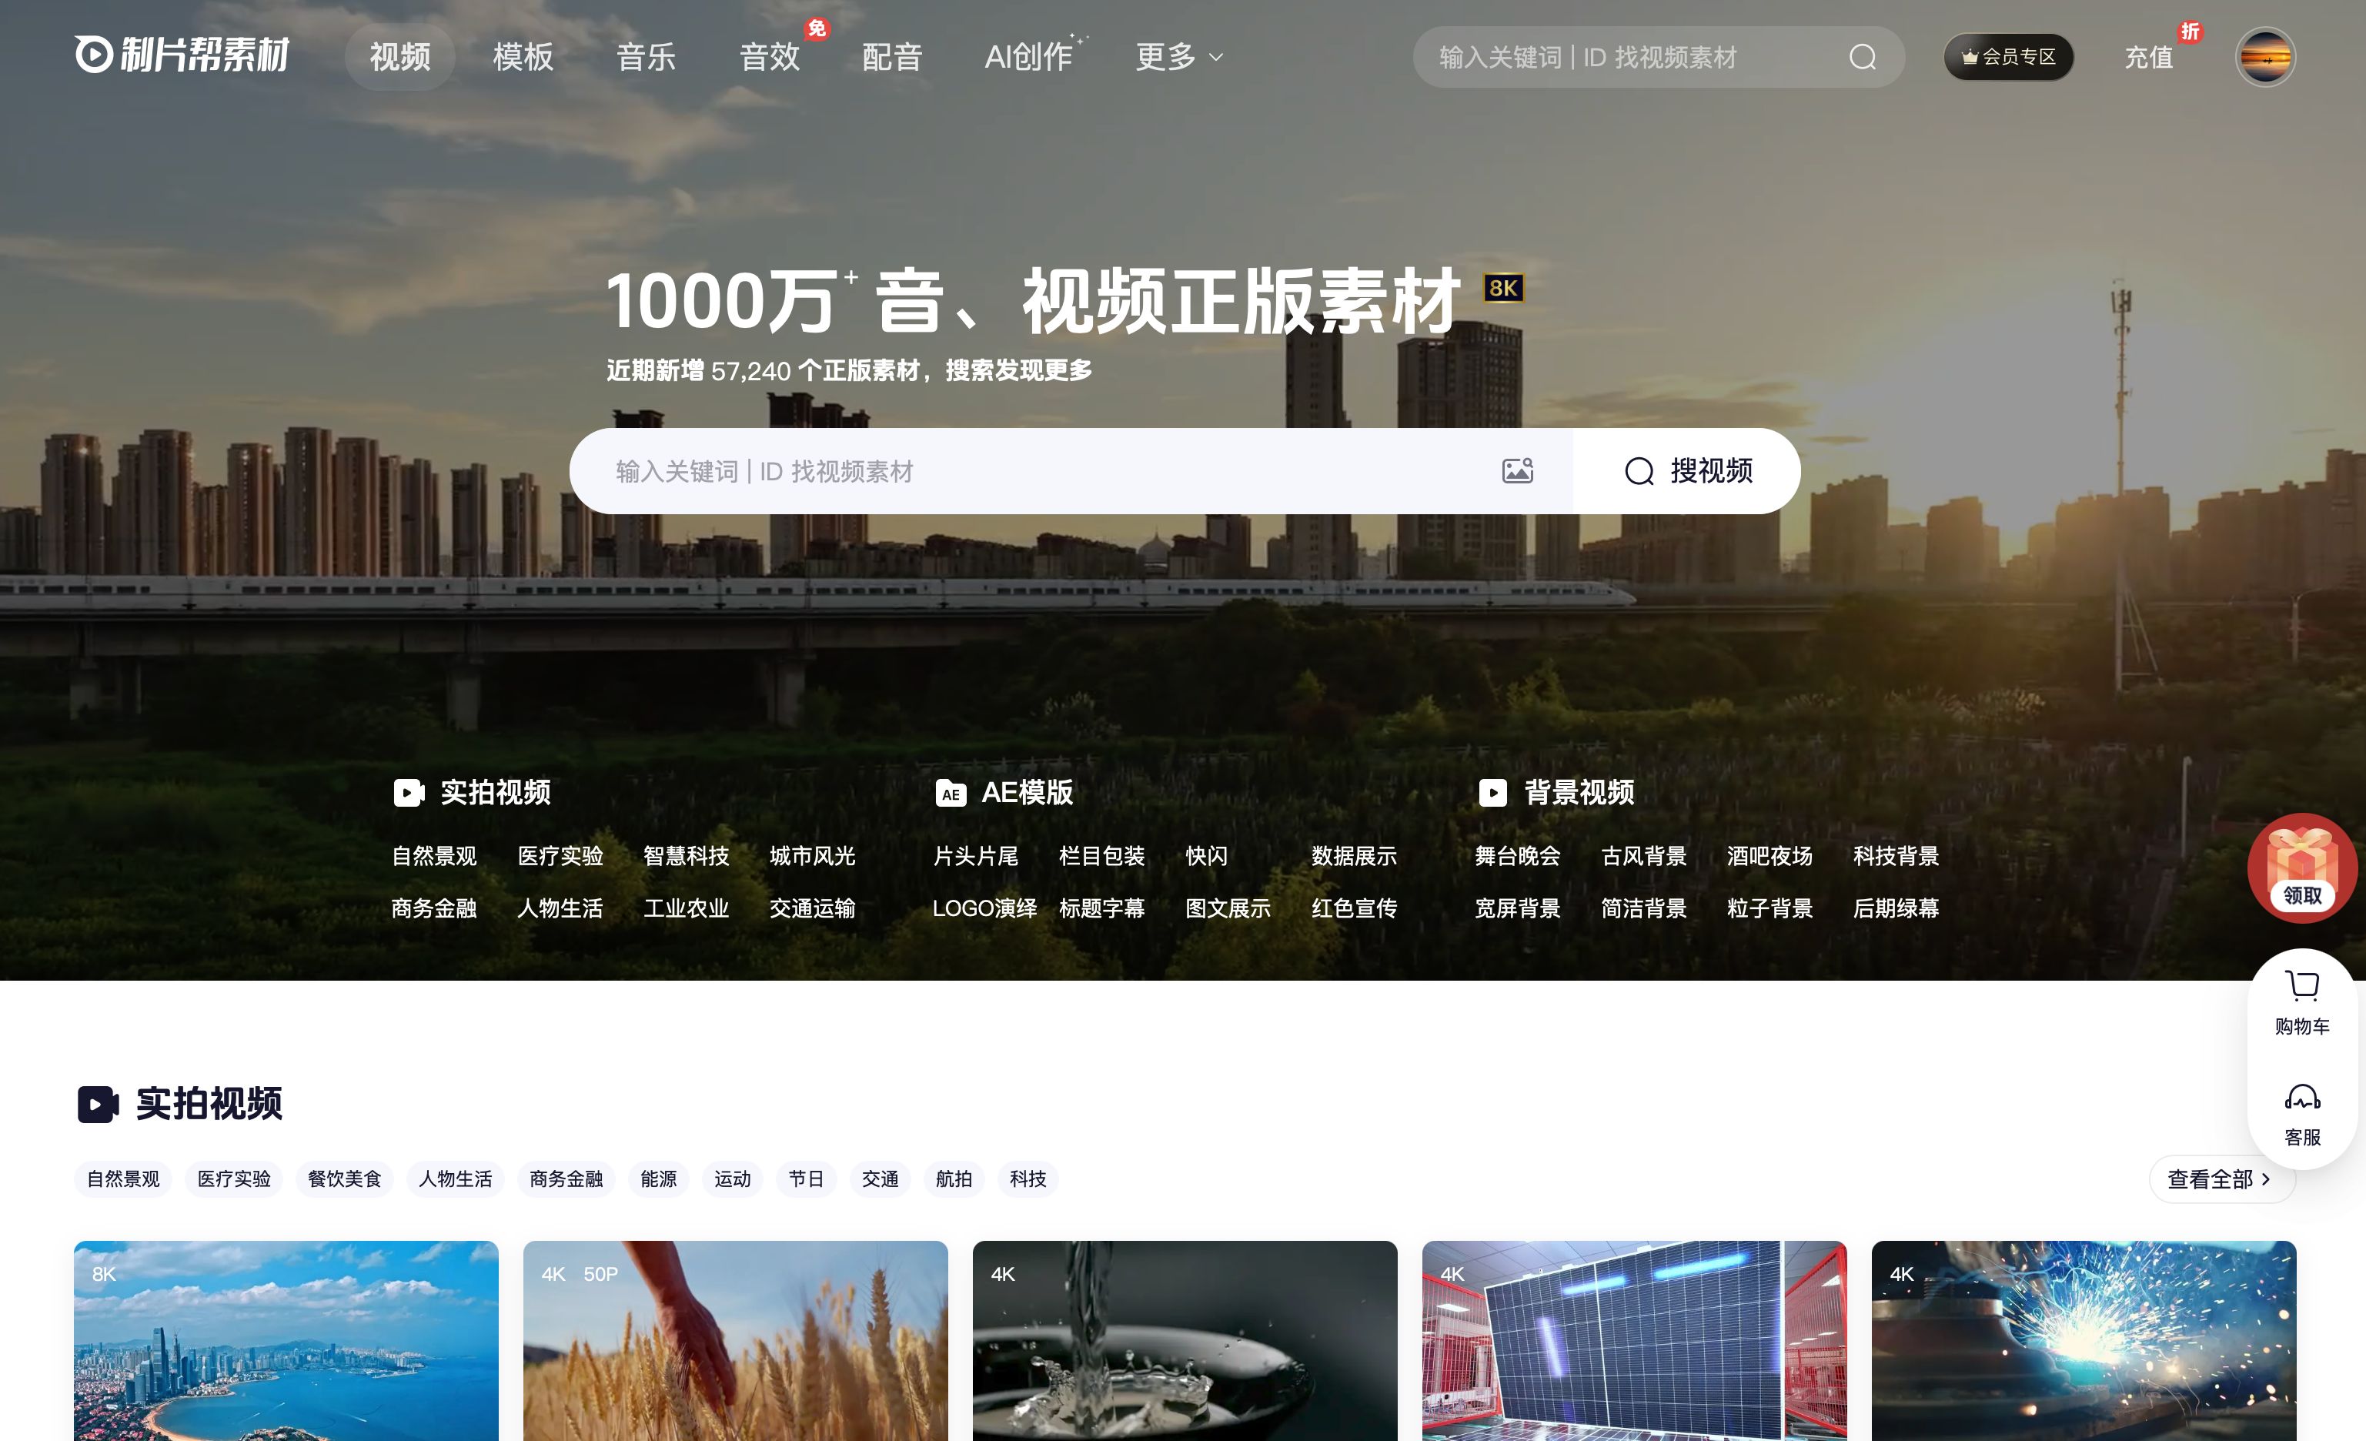Viewport: 2366px width, 1441px height.
Task: Open customer service headset icon
Action: pos(2301,1098)
